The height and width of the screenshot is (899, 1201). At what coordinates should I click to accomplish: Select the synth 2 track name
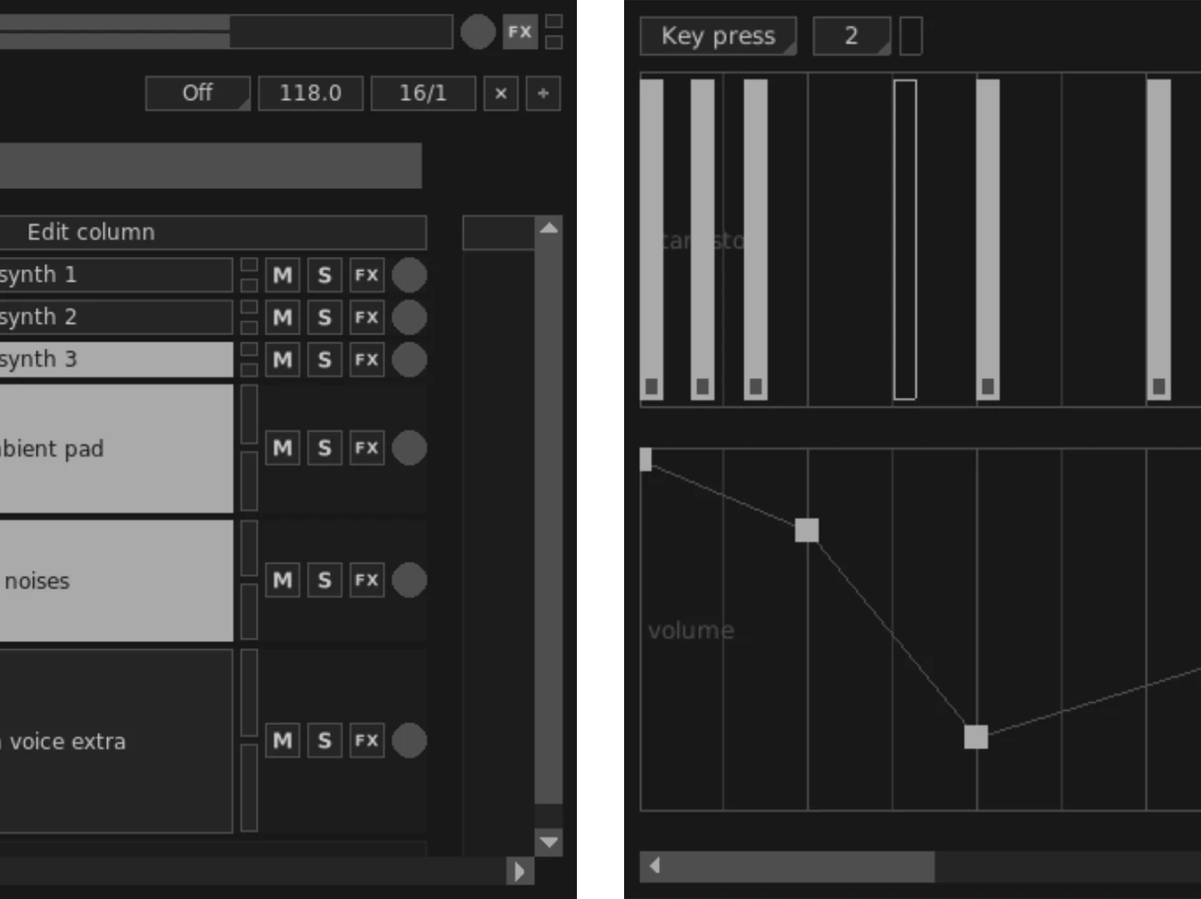pyautogui.click(x=116, y=318)
